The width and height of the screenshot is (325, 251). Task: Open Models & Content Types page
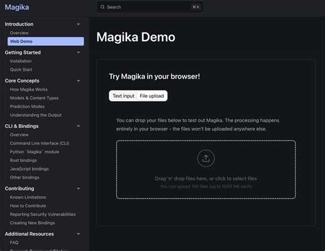[34, 98]
